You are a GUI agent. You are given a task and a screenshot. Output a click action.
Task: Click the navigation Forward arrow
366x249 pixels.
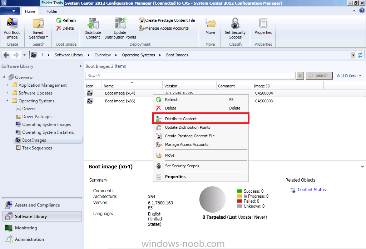pyautogui.click(x=16, y=55)
